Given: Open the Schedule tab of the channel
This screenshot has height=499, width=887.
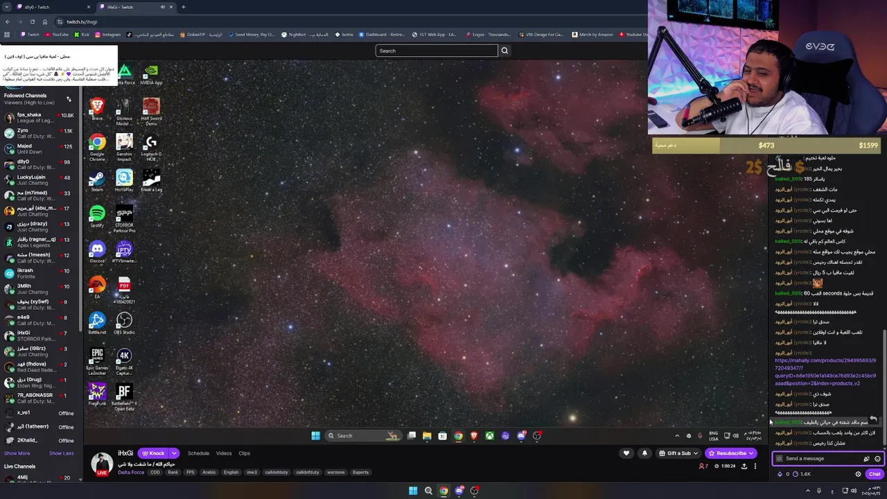Looking at the screenshot, I should [198, 453].
